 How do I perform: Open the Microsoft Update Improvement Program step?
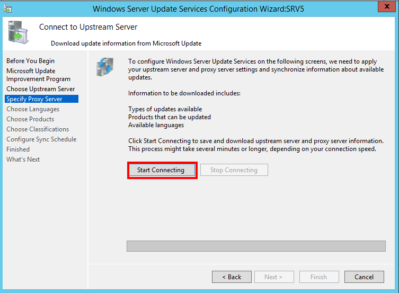pos(39,75)
